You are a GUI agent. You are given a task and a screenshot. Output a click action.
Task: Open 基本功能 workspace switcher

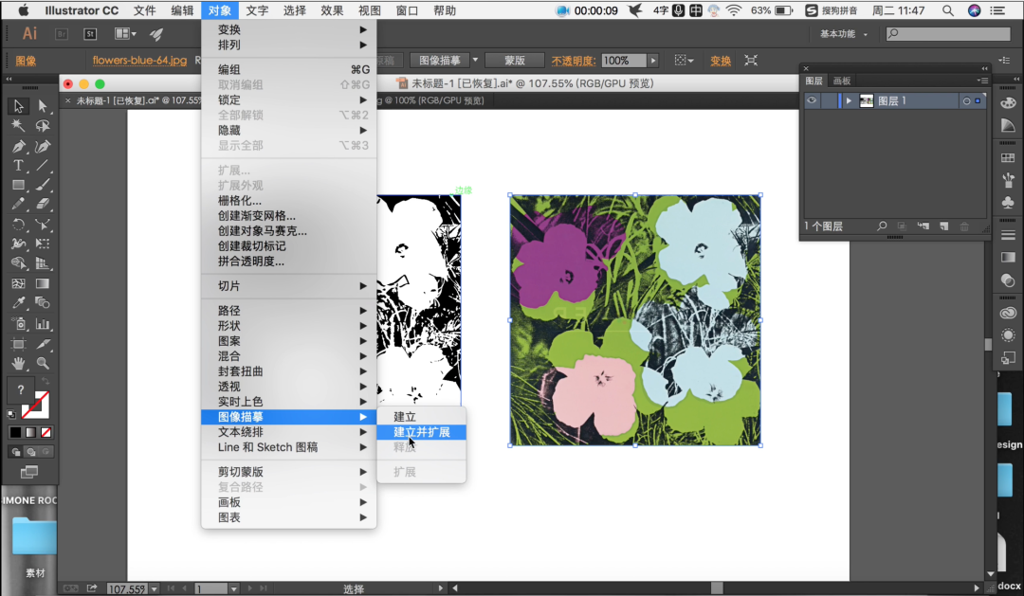coord(844,34)
